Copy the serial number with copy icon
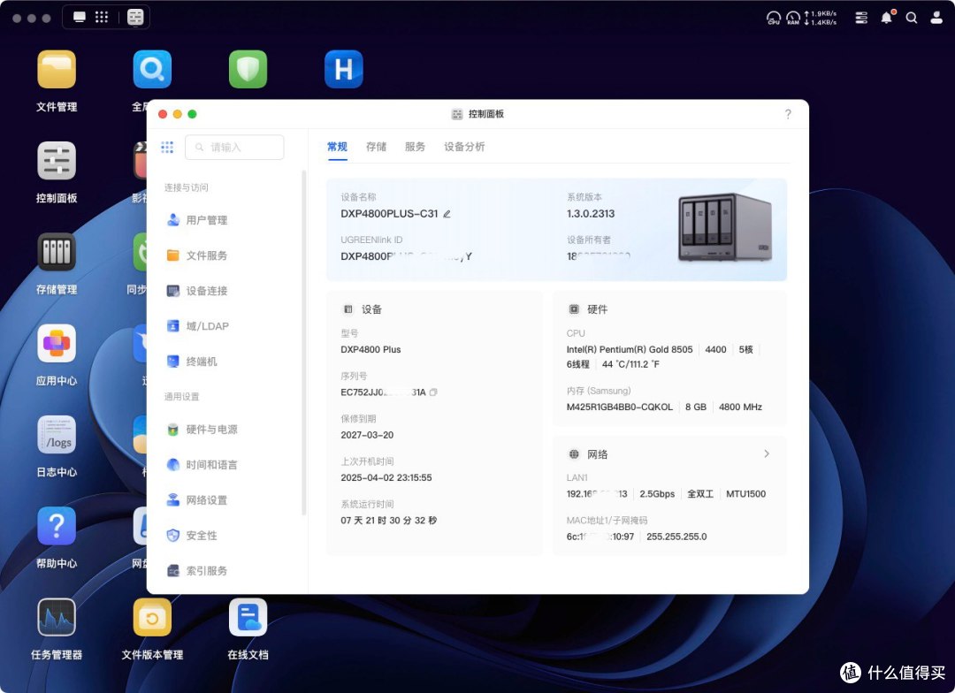The width and height of the screenshot is (955, 693). (433, 392)
